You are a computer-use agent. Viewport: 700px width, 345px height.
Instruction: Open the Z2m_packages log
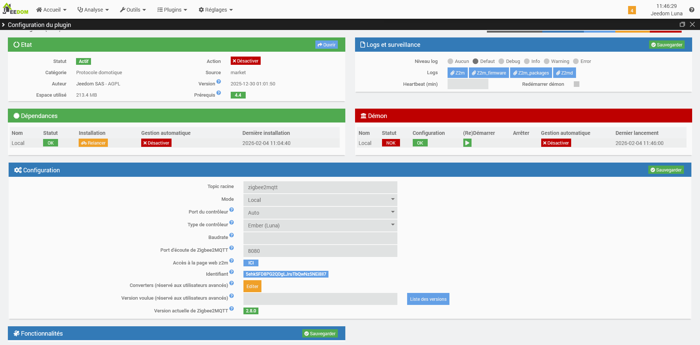click(531, 73)
